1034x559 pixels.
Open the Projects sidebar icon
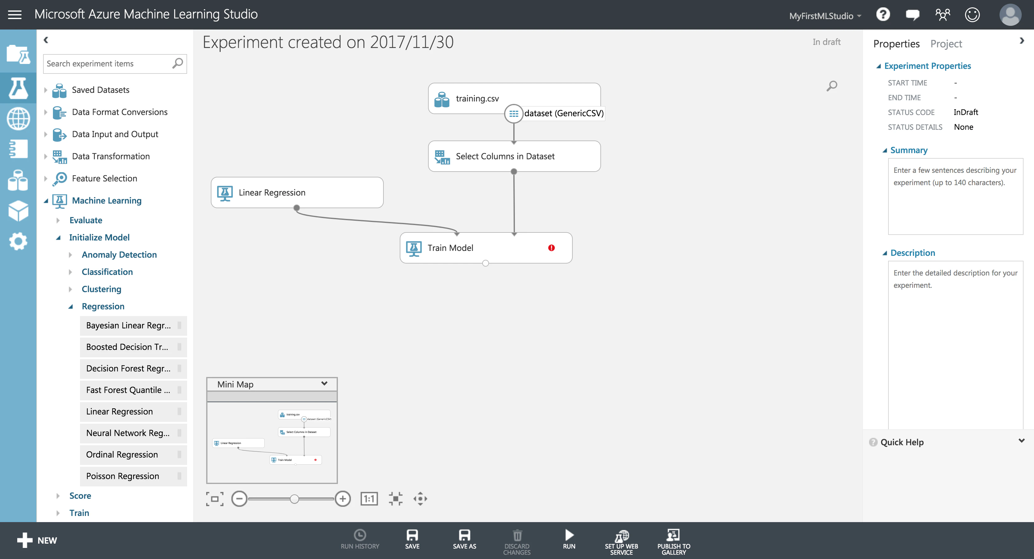tap(18, 54)
